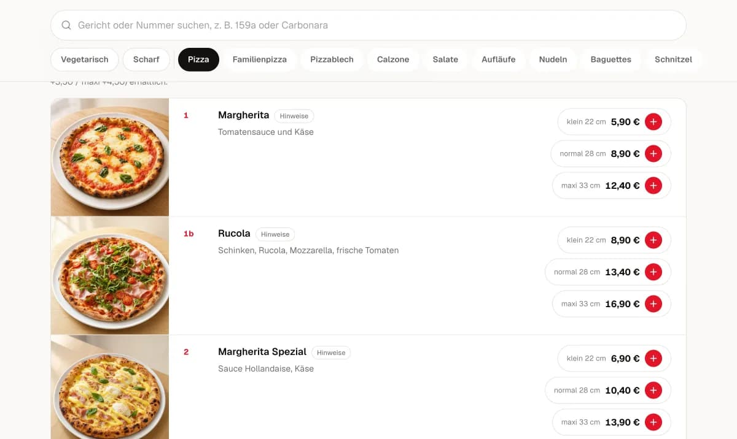The height and width of the screenshot is (439, 737).
Task: Open the Salate category
Action: pyautogui.click(x=445, y=59)
